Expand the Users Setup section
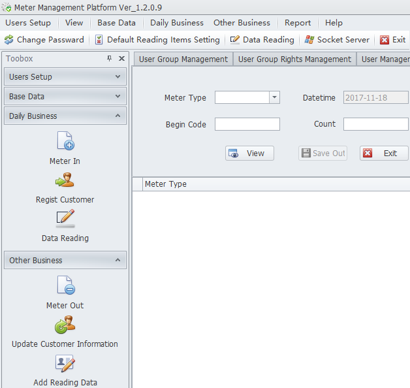Image resolution: width=410 pixels, height=388 pixels. pos(65,77)
